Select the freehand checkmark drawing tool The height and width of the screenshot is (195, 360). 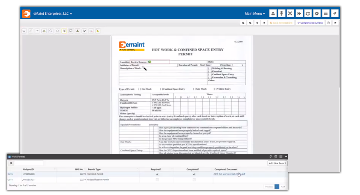click(x=84, y=31)
